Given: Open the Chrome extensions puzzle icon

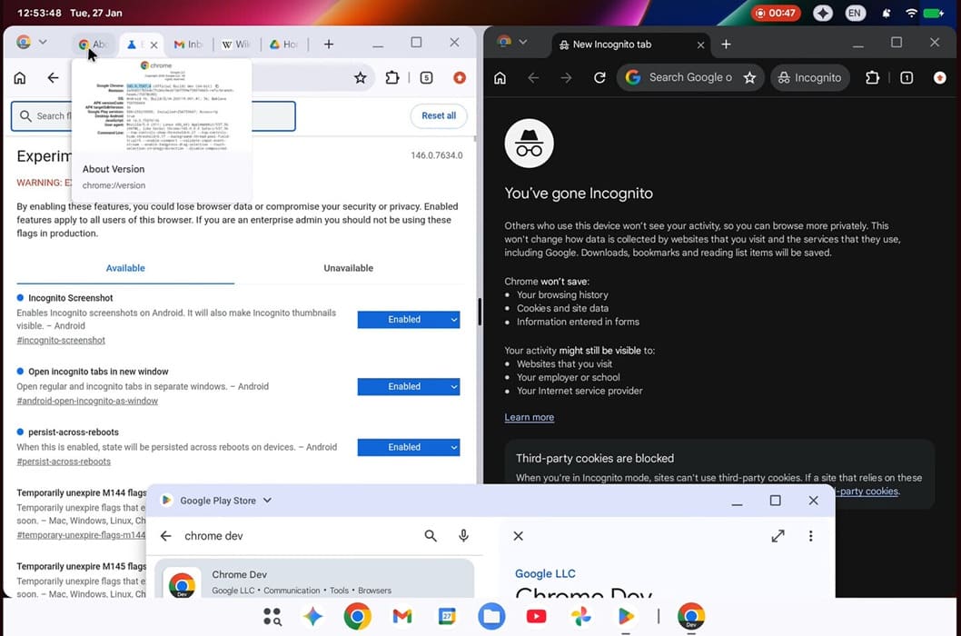Looking at the screenshot, I should [x=392, y=77].
